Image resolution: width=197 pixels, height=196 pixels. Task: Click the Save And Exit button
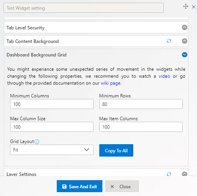tap(80, 186)
